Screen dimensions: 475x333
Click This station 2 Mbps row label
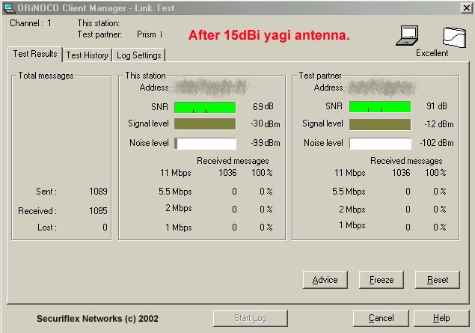(179, 208)
